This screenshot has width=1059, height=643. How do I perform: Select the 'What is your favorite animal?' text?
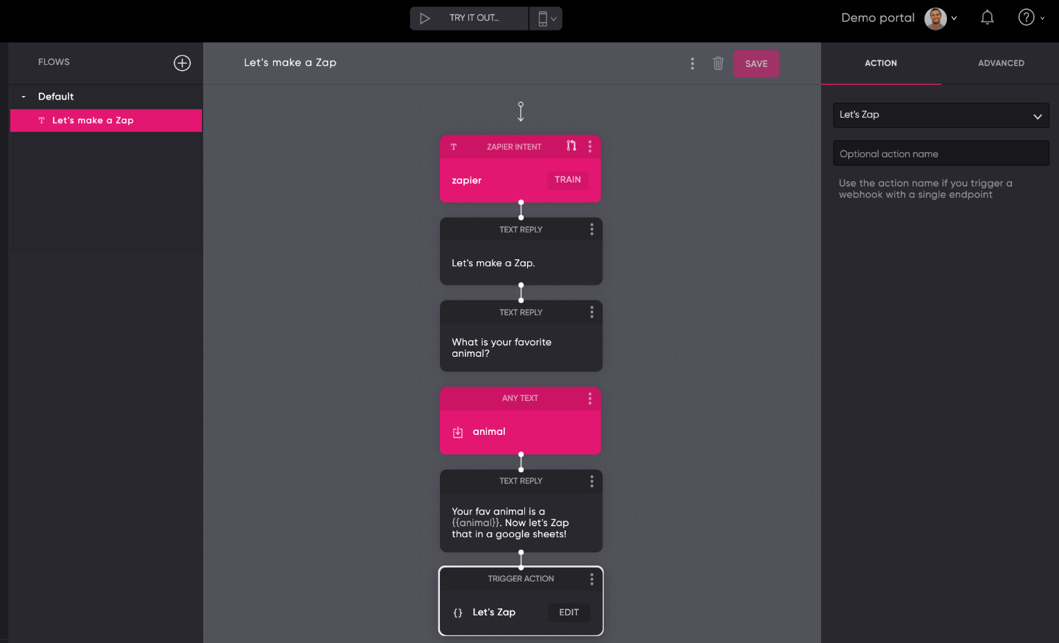pyautogui.click(x=501, y=348)
